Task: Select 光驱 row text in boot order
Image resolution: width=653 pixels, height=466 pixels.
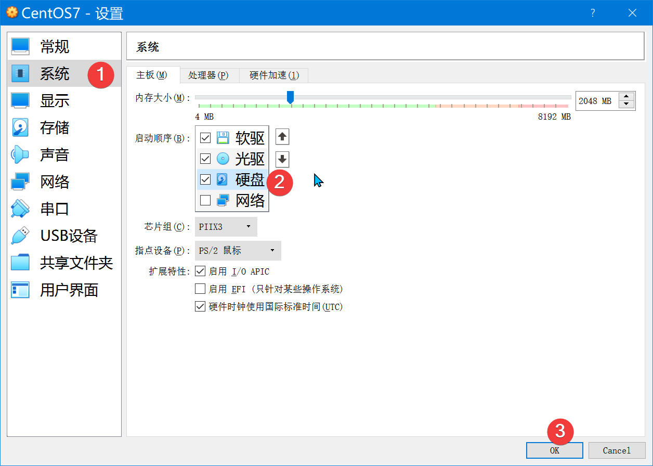Action: pos(250,159)
